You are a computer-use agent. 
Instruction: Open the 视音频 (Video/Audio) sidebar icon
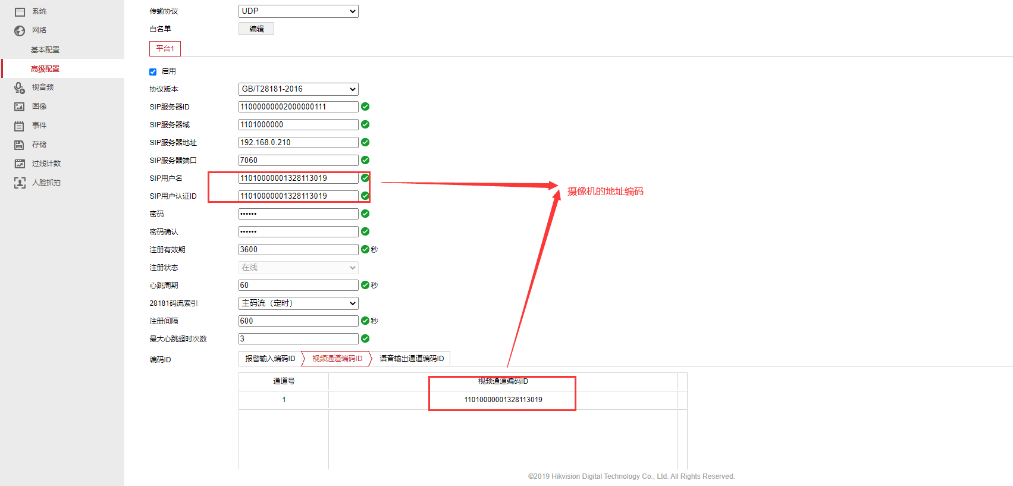pos(20,87)
